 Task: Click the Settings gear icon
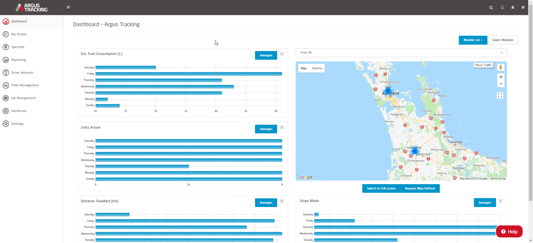(6, 124)
